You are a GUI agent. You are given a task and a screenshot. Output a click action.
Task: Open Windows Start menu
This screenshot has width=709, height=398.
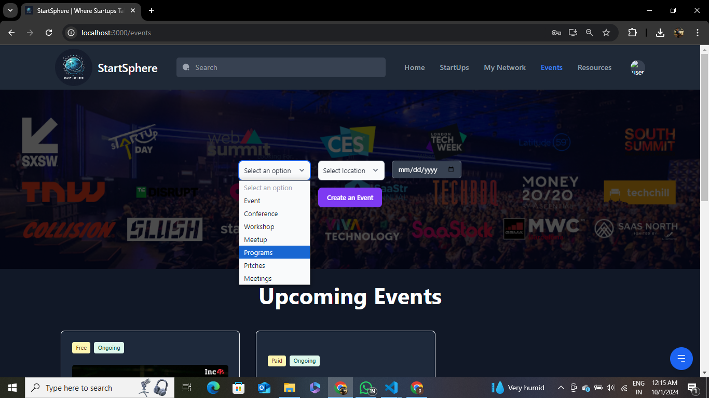[12, 388]
